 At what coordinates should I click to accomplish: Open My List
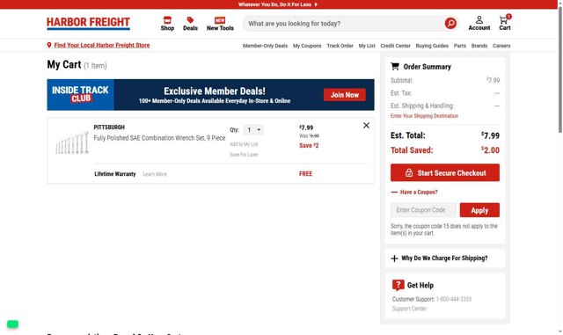tap(367, 46)
